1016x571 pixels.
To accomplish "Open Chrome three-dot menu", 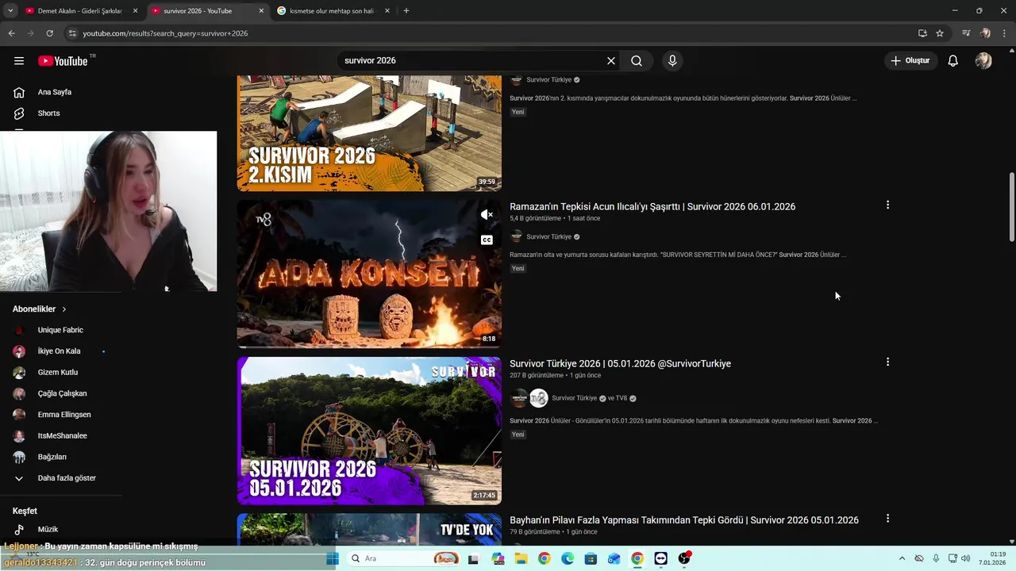I will tap(1005, 33).
